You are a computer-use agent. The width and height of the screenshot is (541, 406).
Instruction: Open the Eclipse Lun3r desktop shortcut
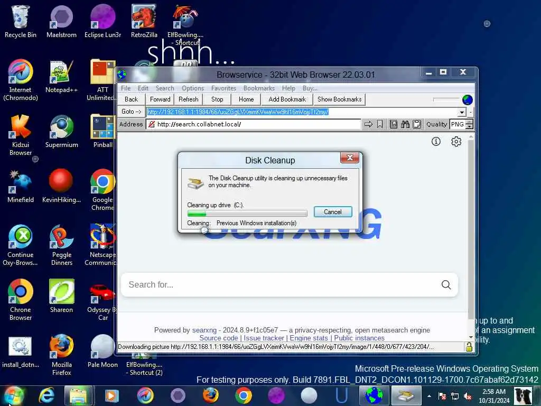102,21
